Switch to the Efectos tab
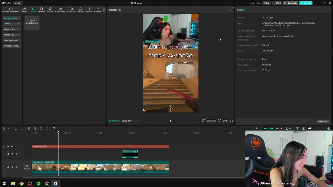The height and width of the screenshot is (187, 333). tap(50, 10)
